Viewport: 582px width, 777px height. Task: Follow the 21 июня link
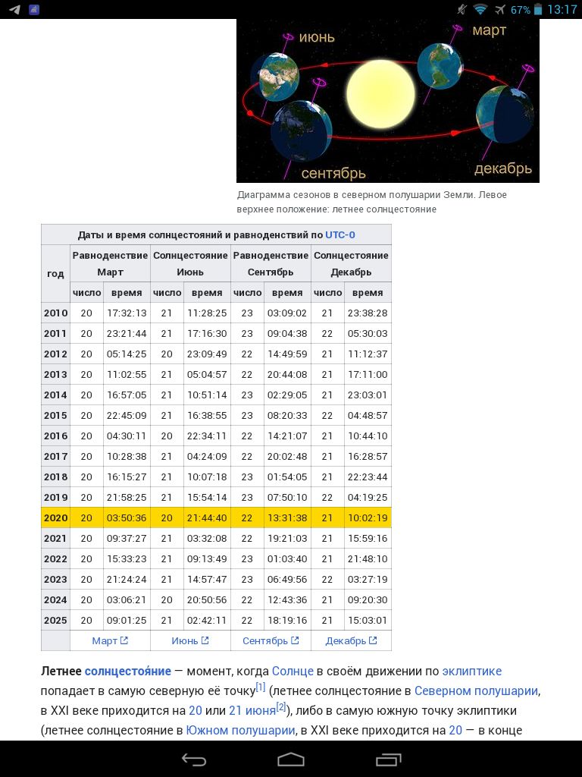[x=252, y=710]
